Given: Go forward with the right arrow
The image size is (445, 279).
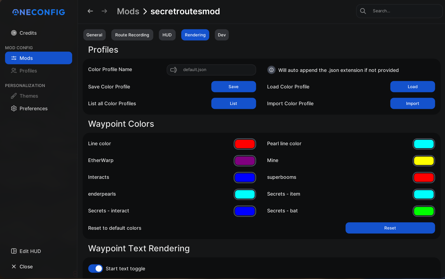Looking at the screenshot, I should [x=104, y=11].
